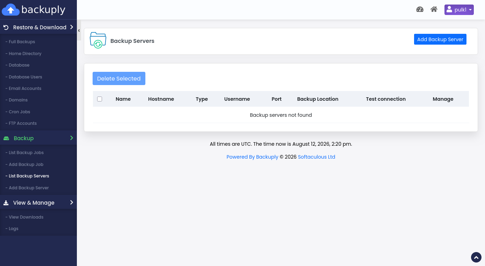Collapse Restore & Download section chevron
The height and width of the screenshot is (266, 485).
(x=72, y=27)
